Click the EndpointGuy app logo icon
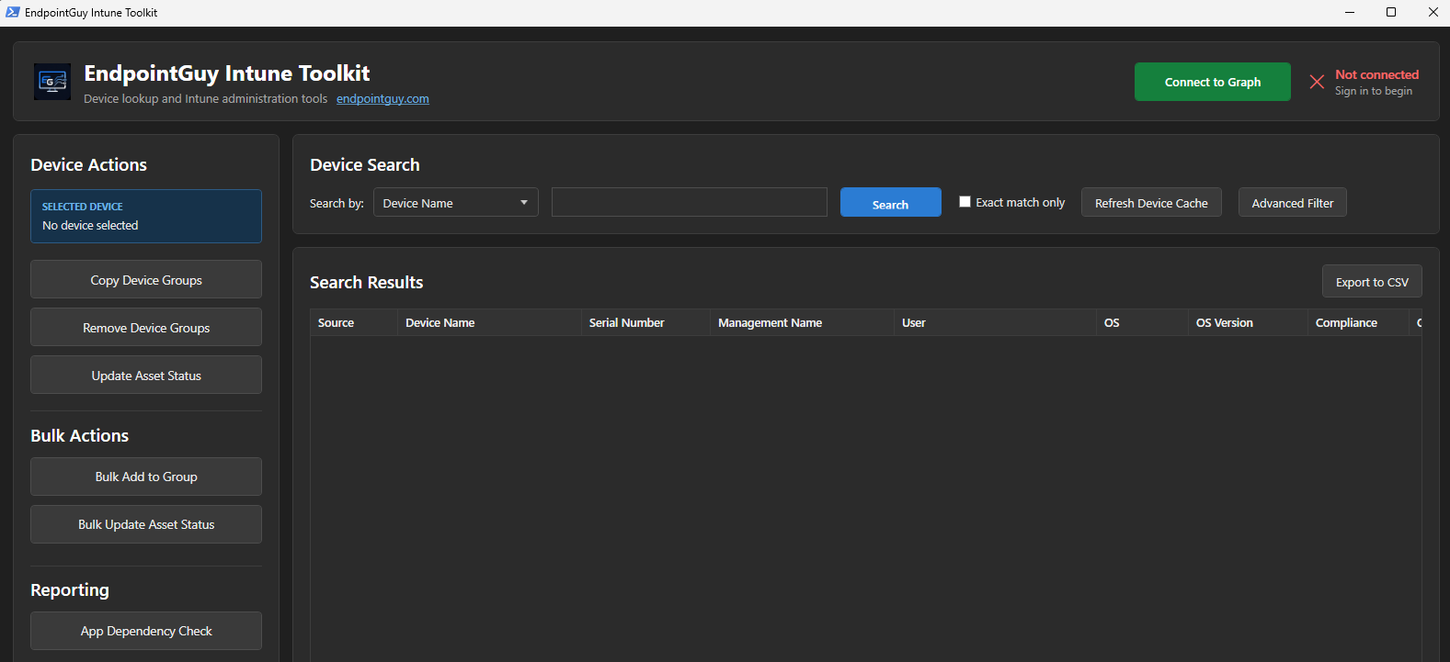1450x662 pixels. pos(52,82)
